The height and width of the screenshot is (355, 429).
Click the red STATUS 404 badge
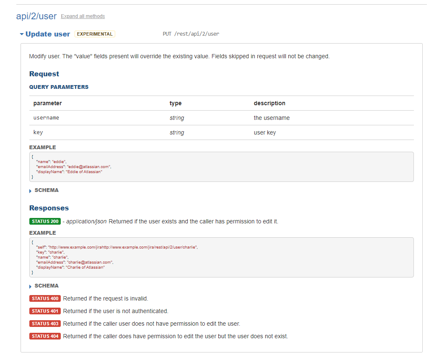[45, 336]
